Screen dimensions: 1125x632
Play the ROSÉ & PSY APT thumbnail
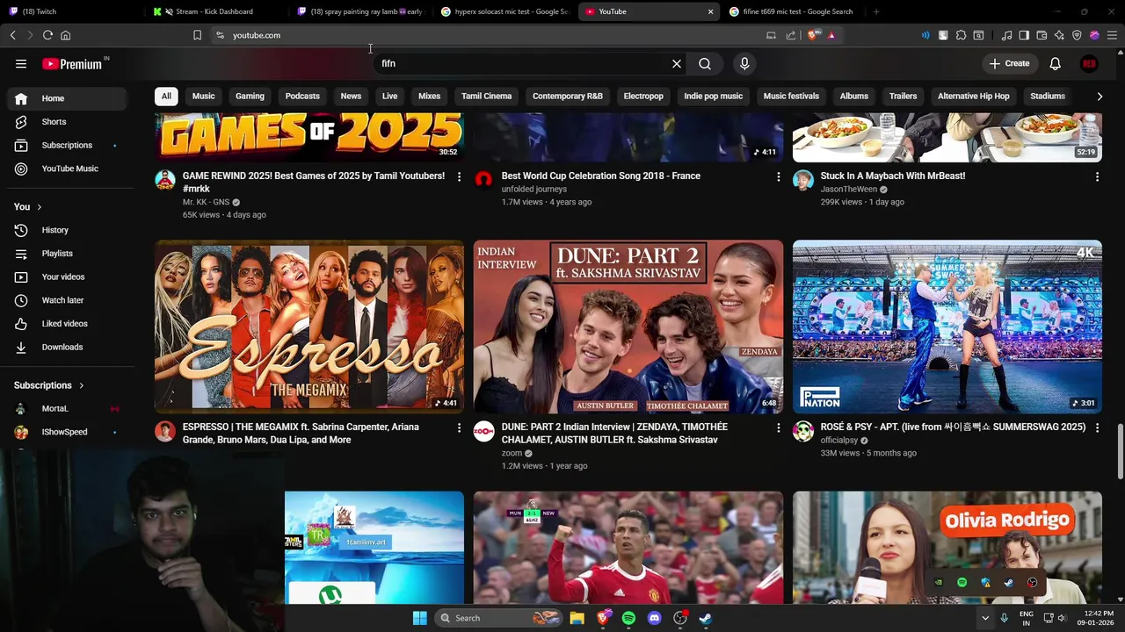tap(947, 327)
